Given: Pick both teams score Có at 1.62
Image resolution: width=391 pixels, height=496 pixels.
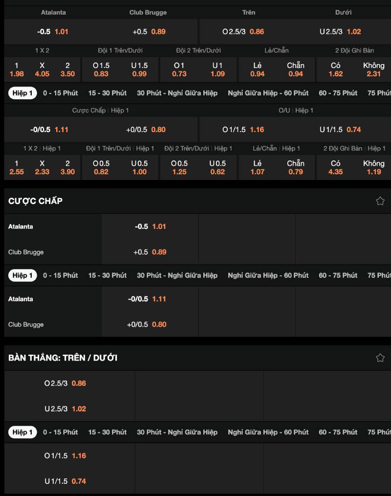Looking at the screenshot, I should 335,69.
